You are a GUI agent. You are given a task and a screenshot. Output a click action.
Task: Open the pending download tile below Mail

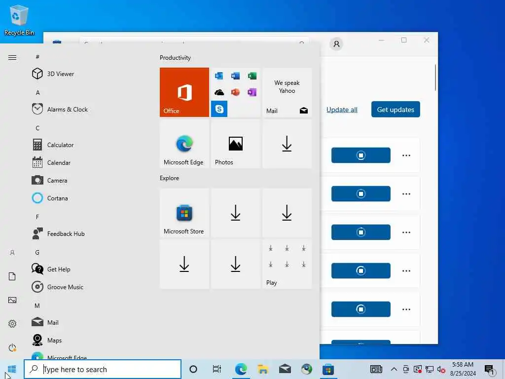287,144
